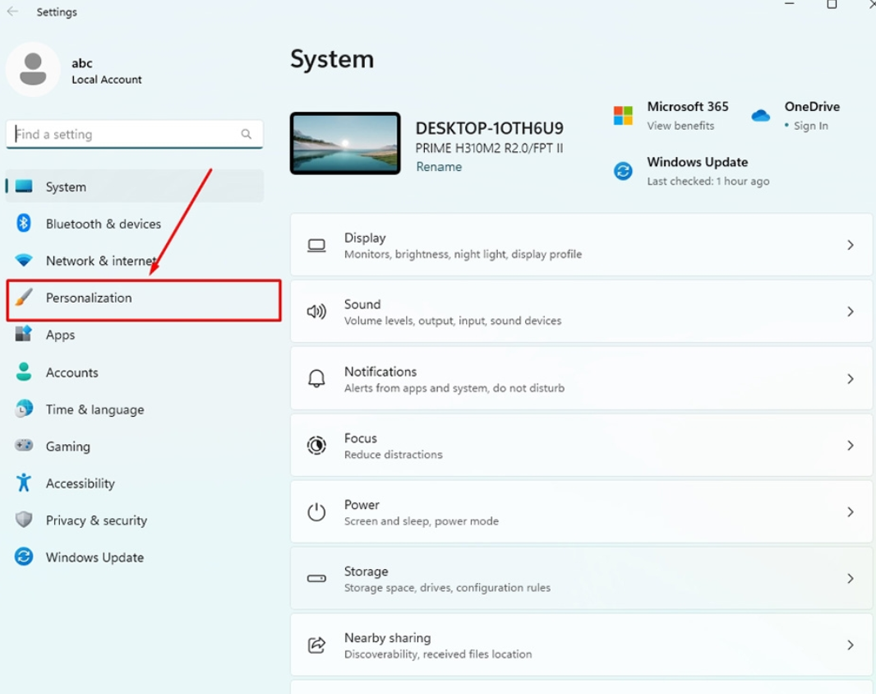Open the Notifications row chevron

[x=851, y=379]
